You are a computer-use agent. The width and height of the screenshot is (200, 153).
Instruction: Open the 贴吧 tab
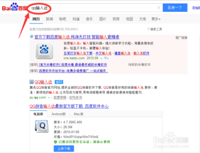63,19
